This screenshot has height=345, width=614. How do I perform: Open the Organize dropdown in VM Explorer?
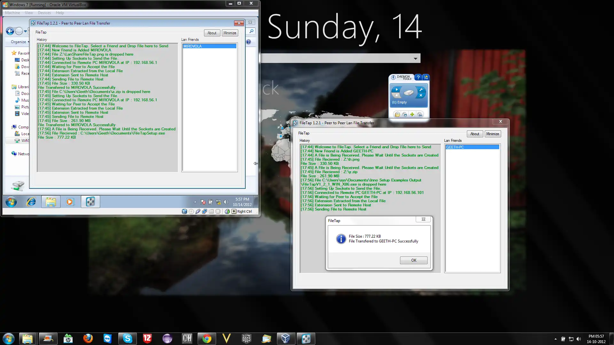(20, 42)
